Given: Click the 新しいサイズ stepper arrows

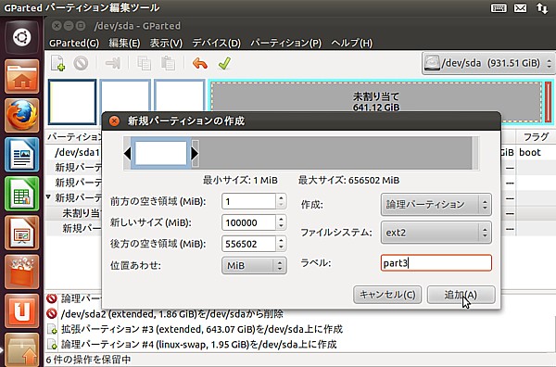Looking at the screenshot, I should point(281,222).
